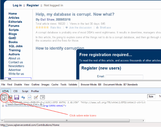Image resolution: width=161 pixels, height=127 pixels.
Task: Open About us link
Action: pyautogui.click(x=14, y=58)
